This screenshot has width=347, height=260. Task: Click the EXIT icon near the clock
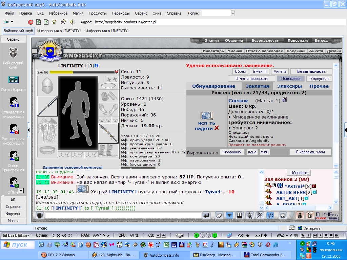click(310, 215)
